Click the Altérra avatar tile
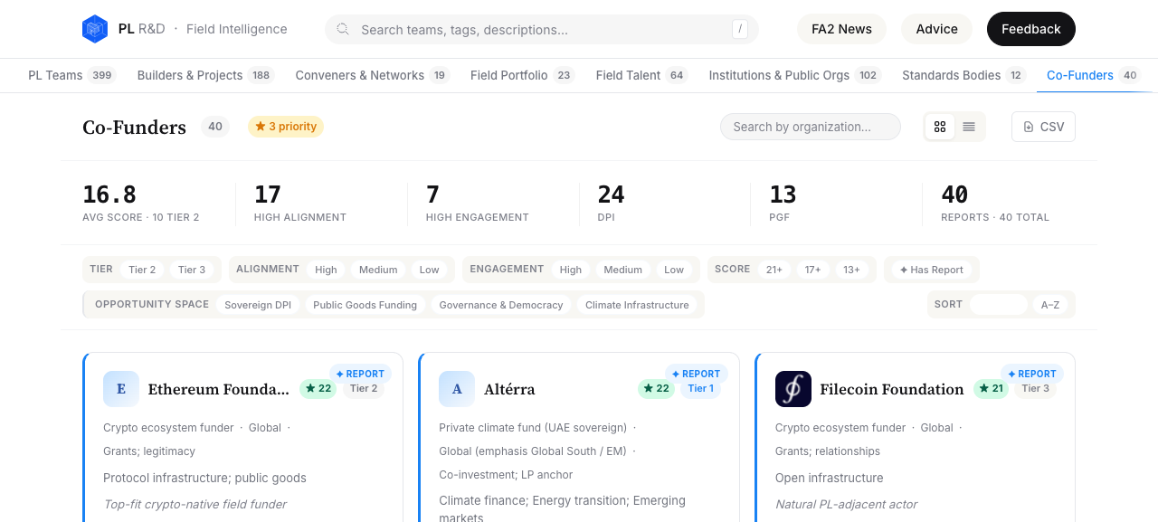Screen dimensions: 1158x522 point(457,389)
